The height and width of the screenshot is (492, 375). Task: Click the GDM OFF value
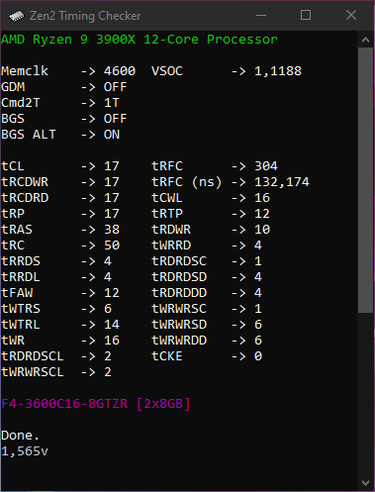tap(115, 87)
